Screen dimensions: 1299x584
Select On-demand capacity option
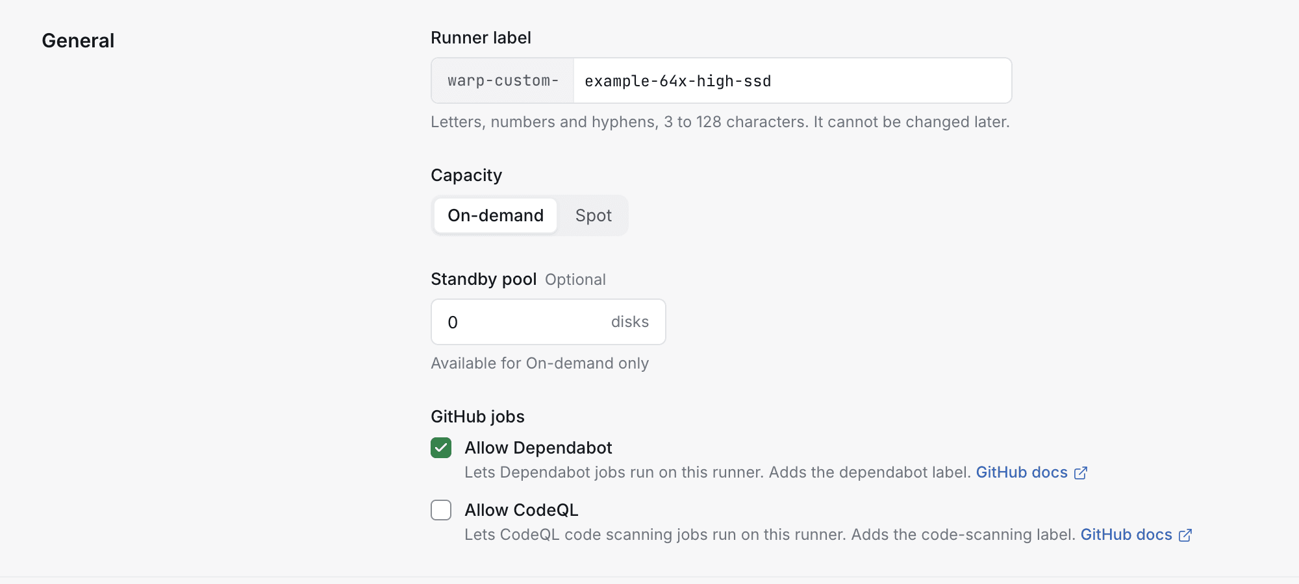[496, 215]
